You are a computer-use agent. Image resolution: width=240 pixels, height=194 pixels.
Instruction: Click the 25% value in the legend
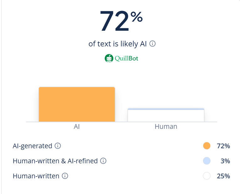[223, 176]
